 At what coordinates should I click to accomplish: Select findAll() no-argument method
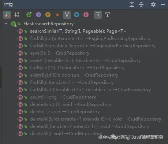click(x=72, y=82)
